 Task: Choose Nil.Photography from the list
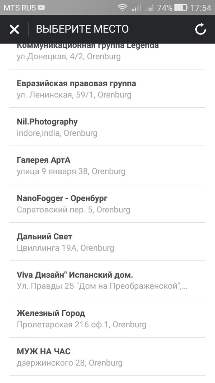47,122
